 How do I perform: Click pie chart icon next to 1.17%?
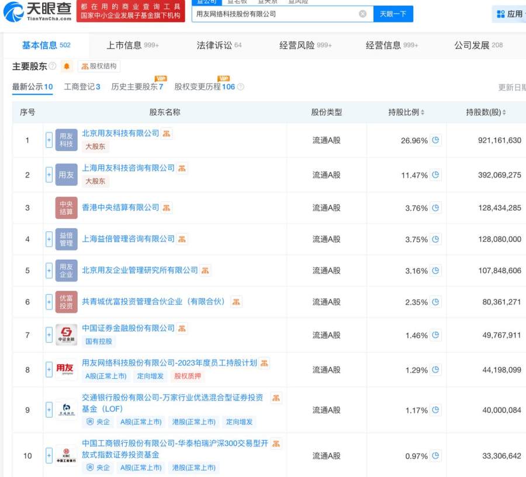pyautogui.click(x=435, y=410)
